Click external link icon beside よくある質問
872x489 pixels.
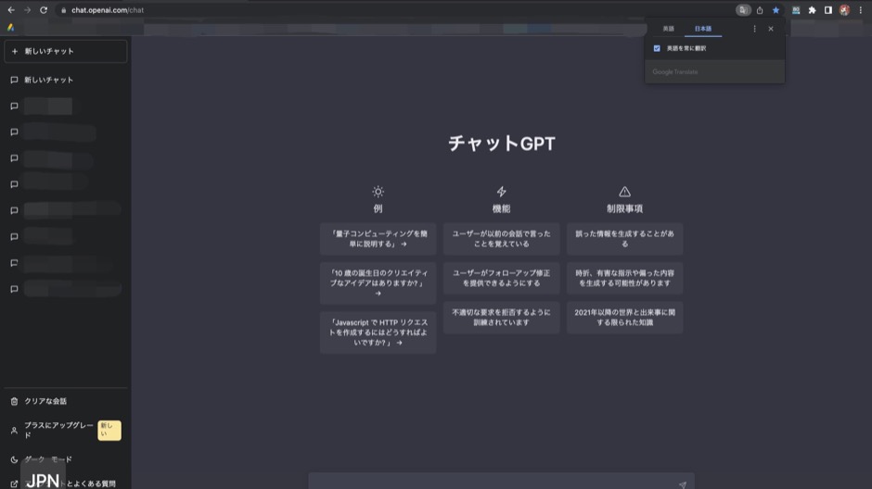click(14, 484)
